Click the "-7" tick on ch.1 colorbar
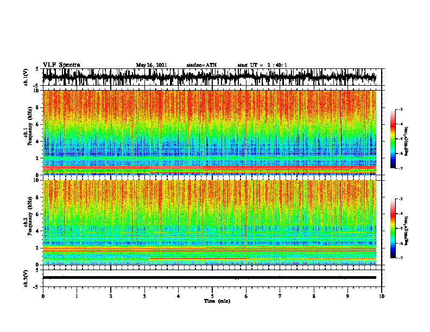Image resolution: width=430 pixels, height=332 pixels. click(401, 168)
